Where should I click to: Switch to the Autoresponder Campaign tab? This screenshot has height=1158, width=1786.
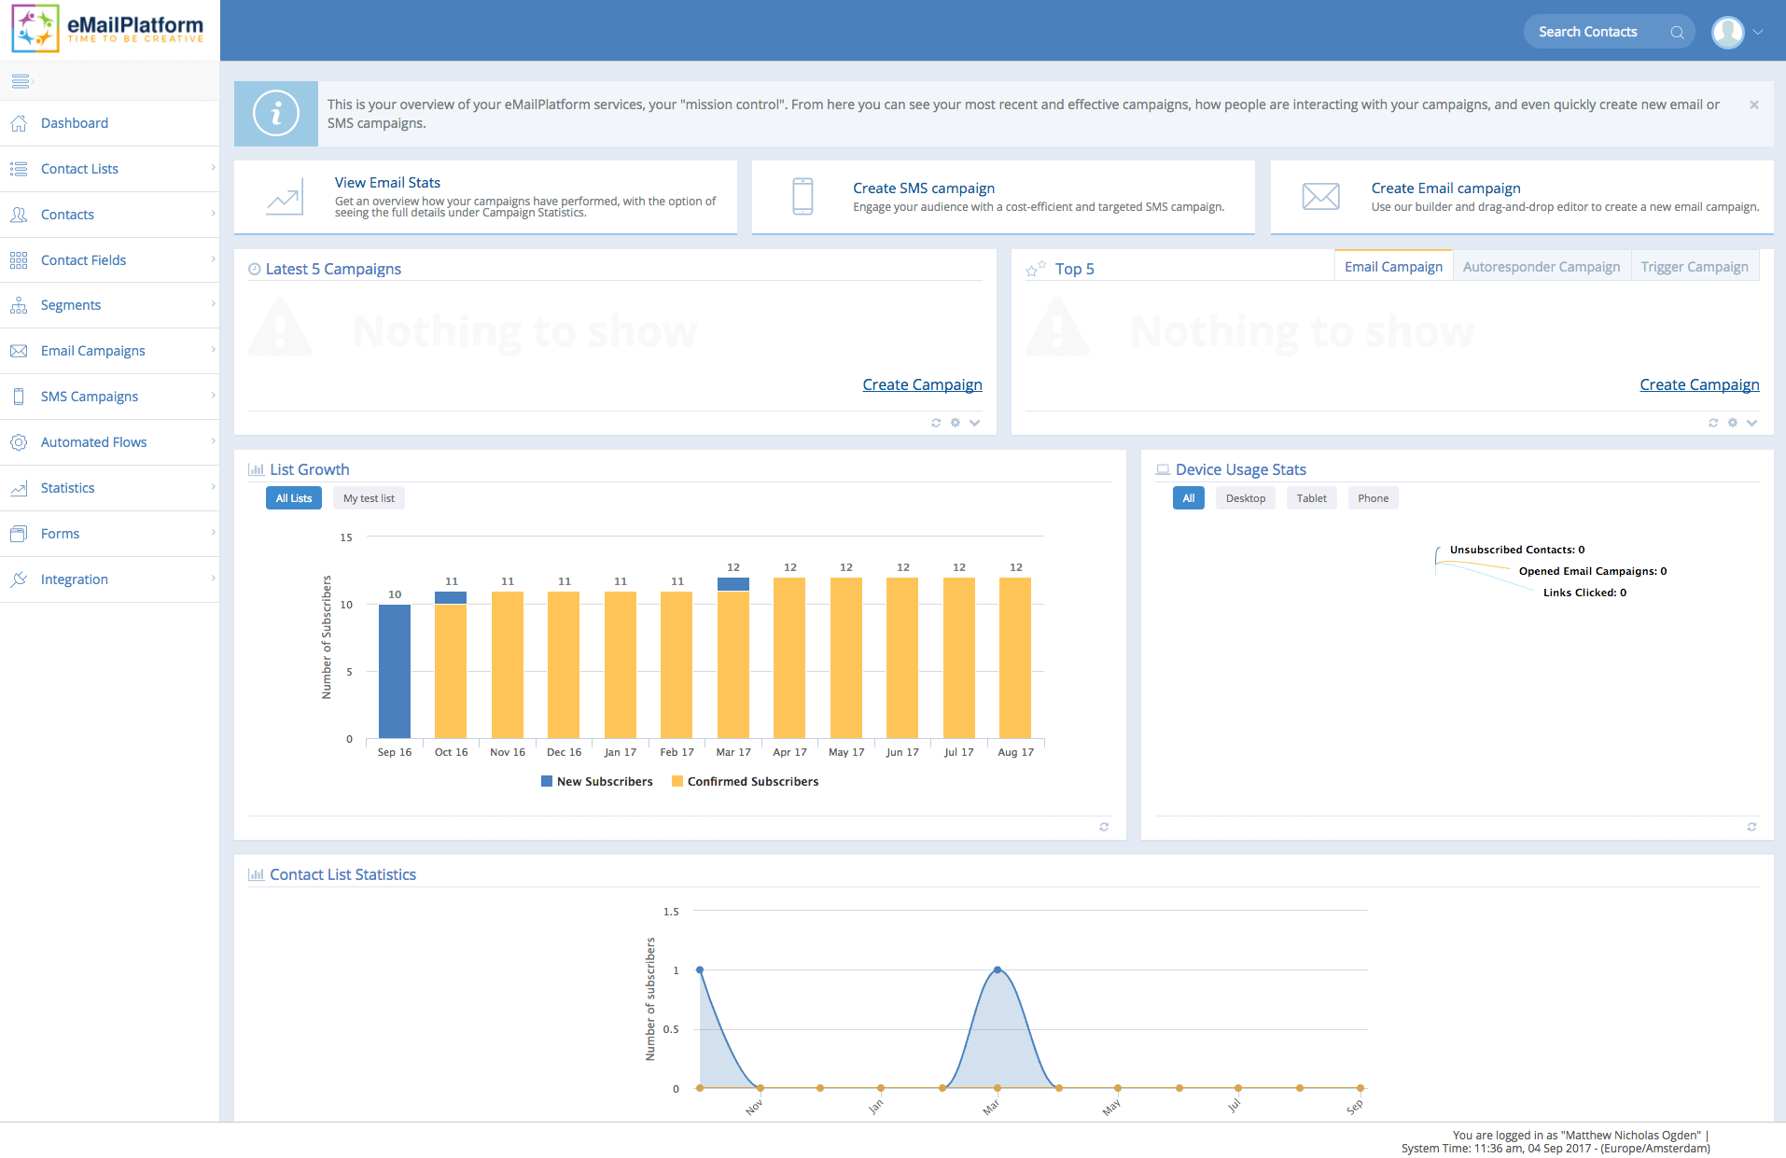[x=1541, y=266]
